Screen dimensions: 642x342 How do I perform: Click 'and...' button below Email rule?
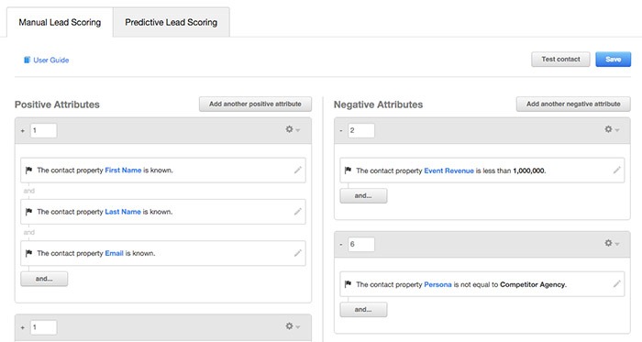[44, 279]
